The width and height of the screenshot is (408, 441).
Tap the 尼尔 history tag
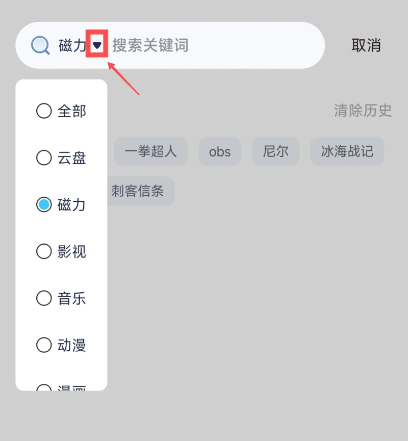(x=275, y=151)
